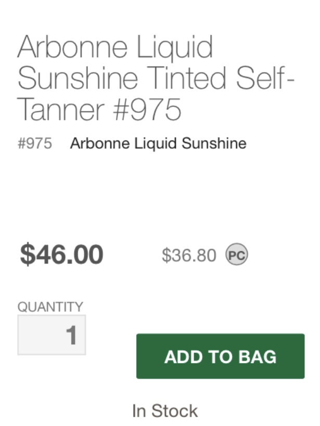The image size is (320, 426).
Task: Tap the green ADD TO BAG button
Action: (x=219, y=357)
